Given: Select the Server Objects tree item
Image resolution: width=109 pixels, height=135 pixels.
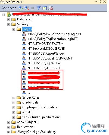Looking at the screenshot, I should [x=27, y=122].
